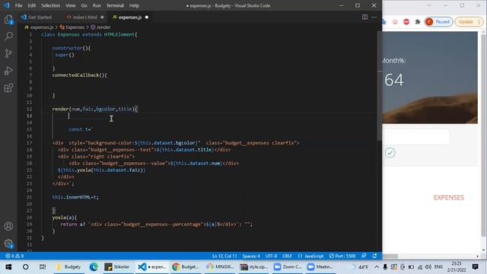Viewport: 487px width, 274px height.
Task: Click the Paused profile button in Chrome
Action: 438,22
